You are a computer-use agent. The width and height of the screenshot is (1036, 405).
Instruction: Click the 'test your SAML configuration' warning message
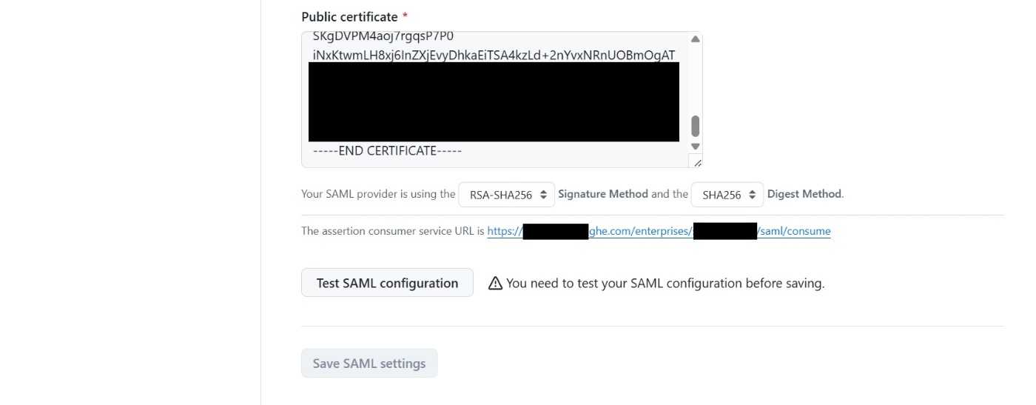click(x=665, y=283)
